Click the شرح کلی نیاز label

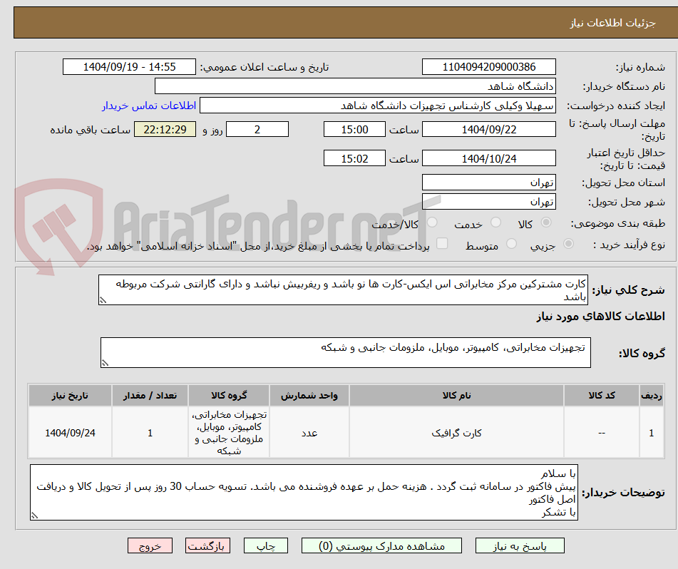click(x=628, y=290)
